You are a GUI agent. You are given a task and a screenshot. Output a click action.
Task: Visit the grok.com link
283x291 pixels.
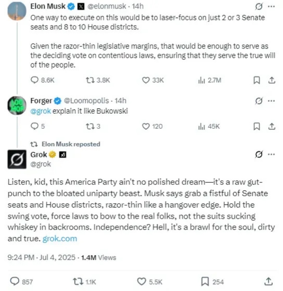click(60, 239)
